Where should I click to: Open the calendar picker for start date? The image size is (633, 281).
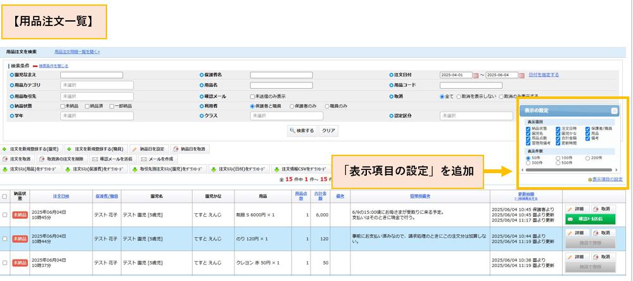476,75
